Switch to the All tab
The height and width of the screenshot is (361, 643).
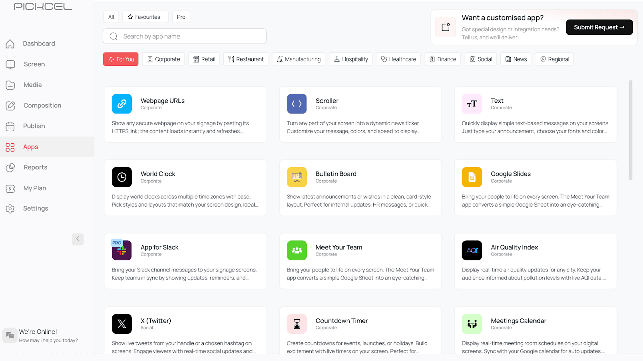pyautogui.click(x=111, y=17)
